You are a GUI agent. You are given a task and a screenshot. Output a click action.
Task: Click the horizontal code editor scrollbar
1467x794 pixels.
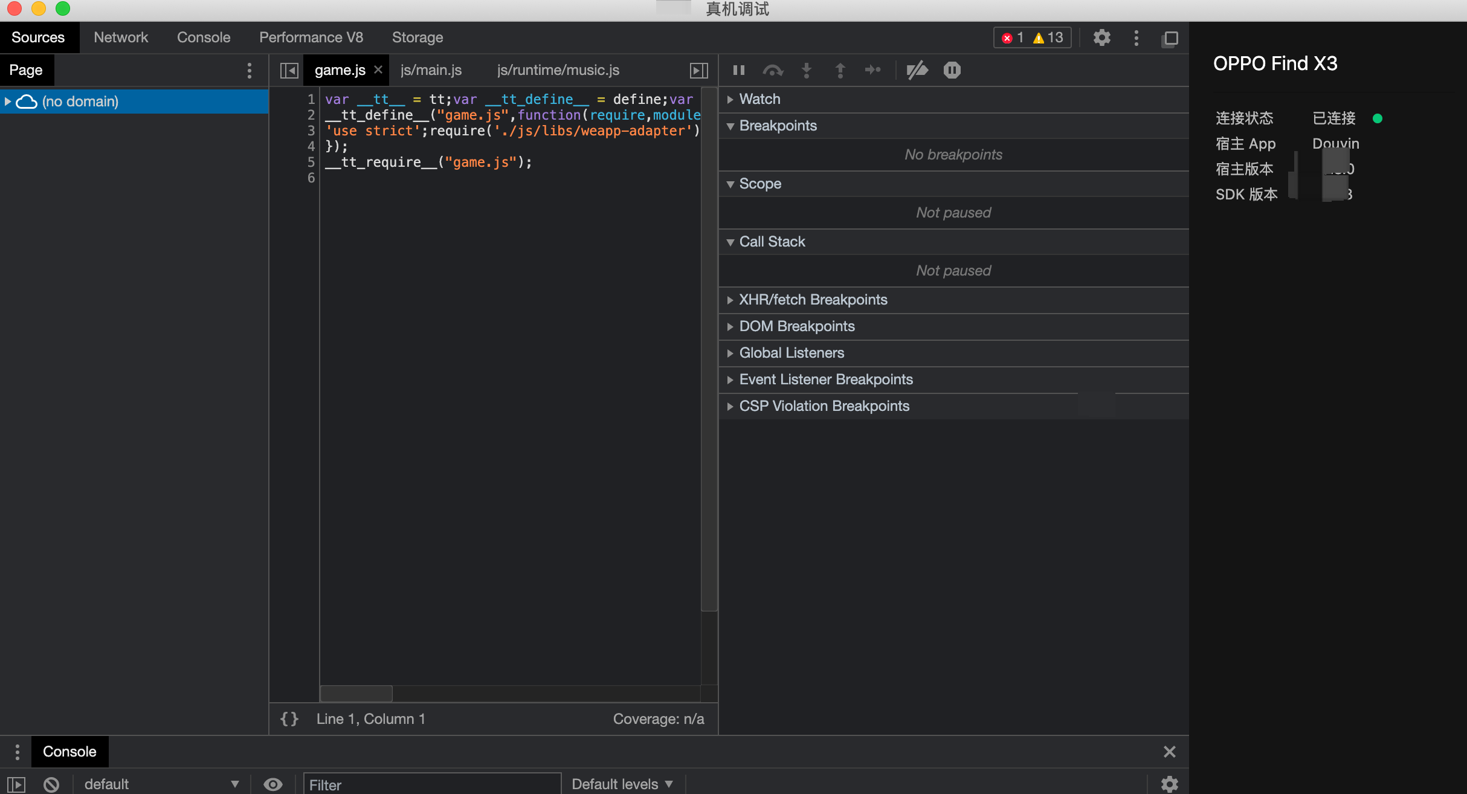(356, 693)
